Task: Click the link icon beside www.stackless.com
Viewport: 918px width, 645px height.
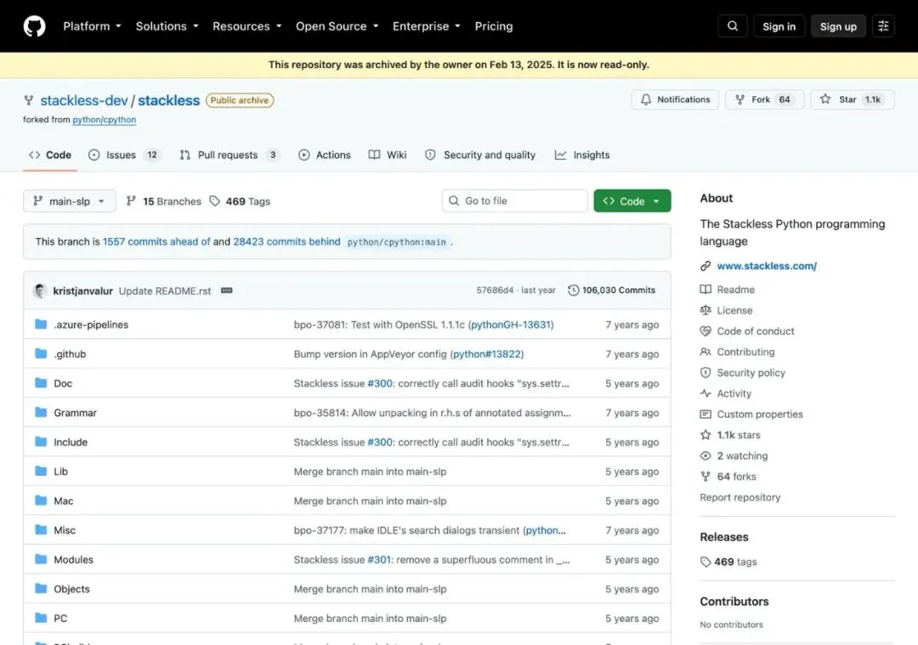Action: [x=705, y=266]
